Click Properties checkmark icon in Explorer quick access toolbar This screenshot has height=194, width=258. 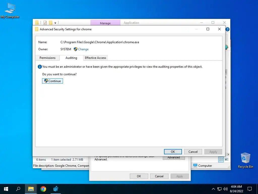click(45, 22)
